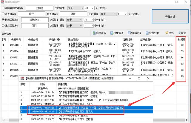Click the 快递批量查询高手 detail window icon
The image size is (191, 123).
[x=21, y=79]
